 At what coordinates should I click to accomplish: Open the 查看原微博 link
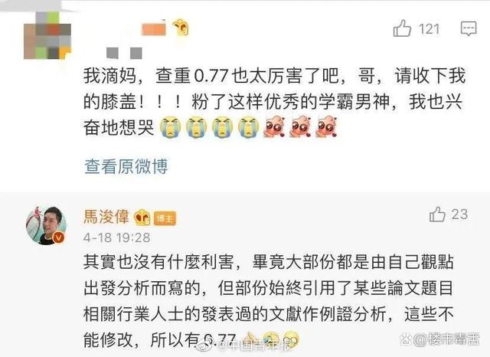[126, 166]
